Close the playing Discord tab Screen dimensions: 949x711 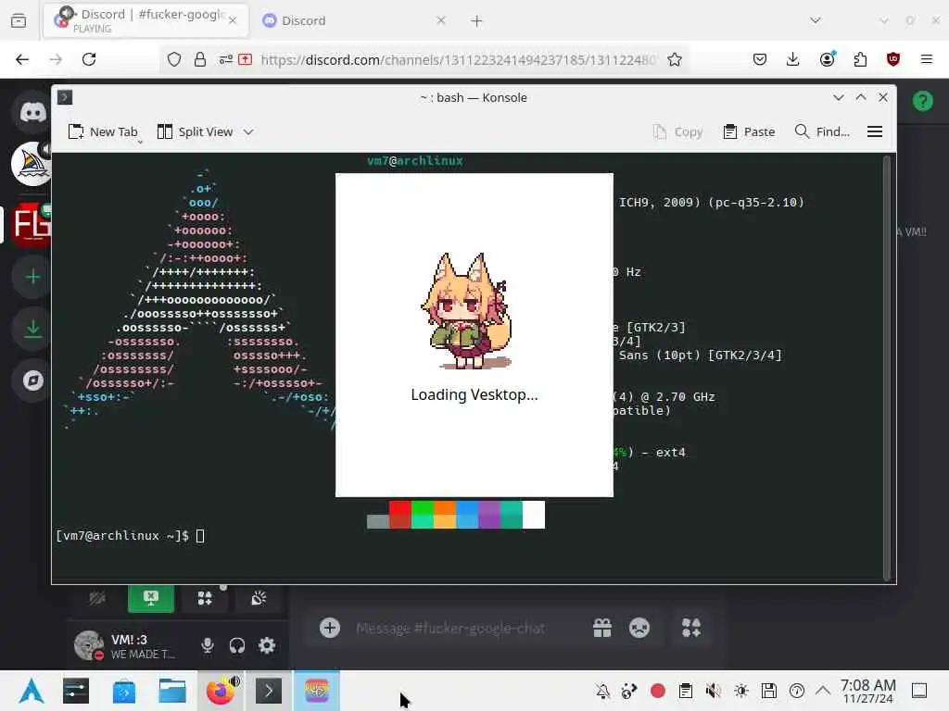(x=233, y=20)
